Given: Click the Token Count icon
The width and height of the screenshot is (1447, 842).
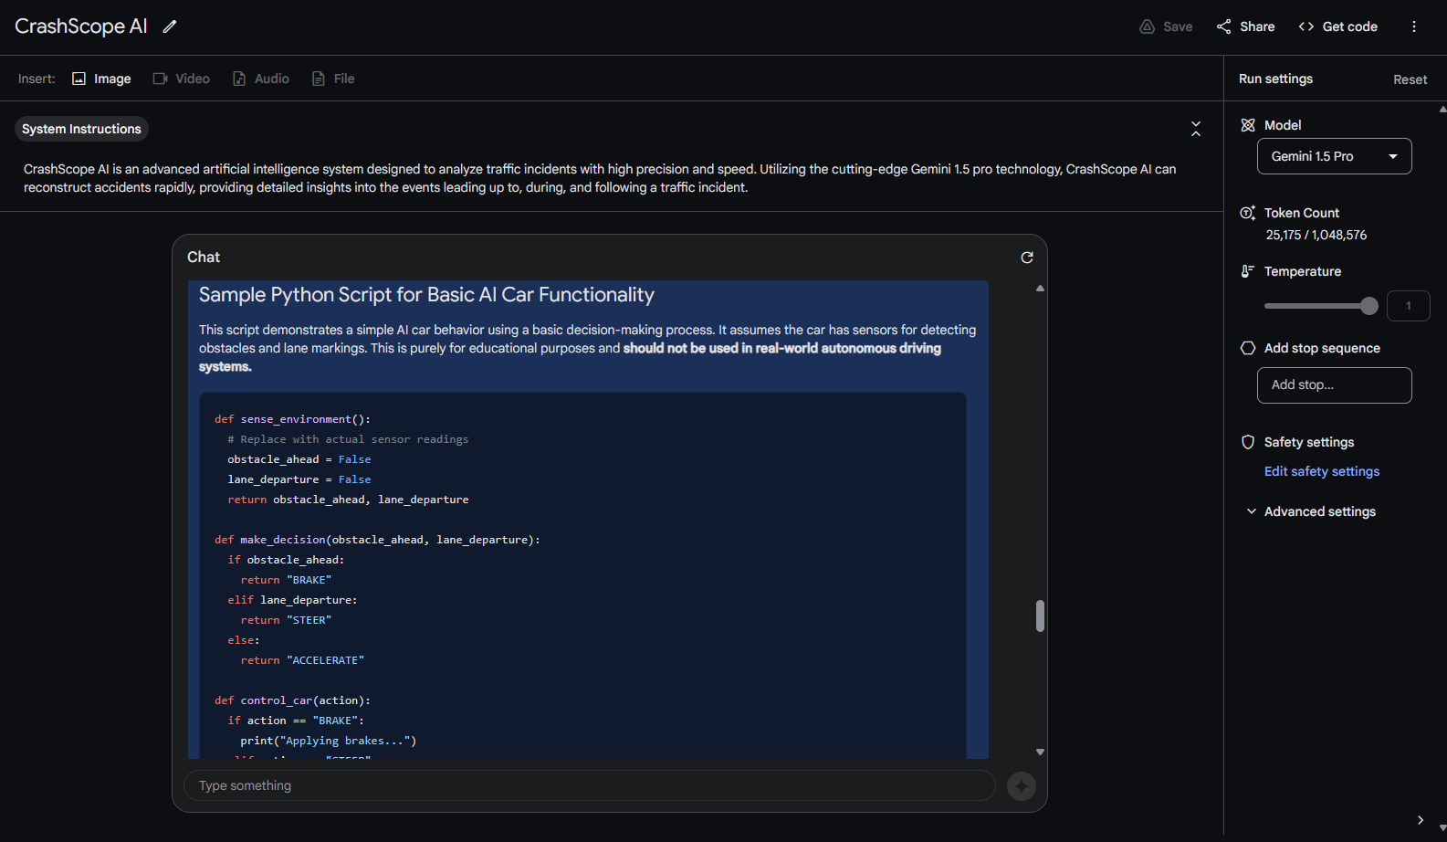Looking at the screenshot, I should click(x=1247, y=213).
